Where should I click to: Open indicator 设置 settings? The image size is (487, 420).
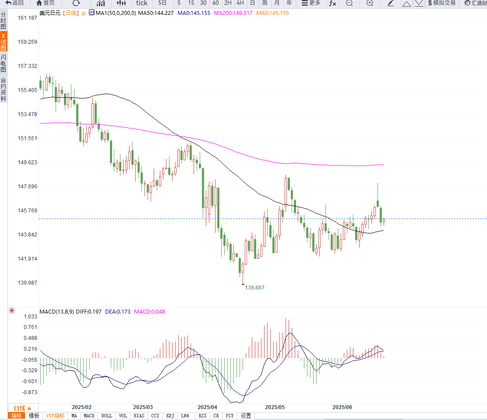tap(246, 416)
